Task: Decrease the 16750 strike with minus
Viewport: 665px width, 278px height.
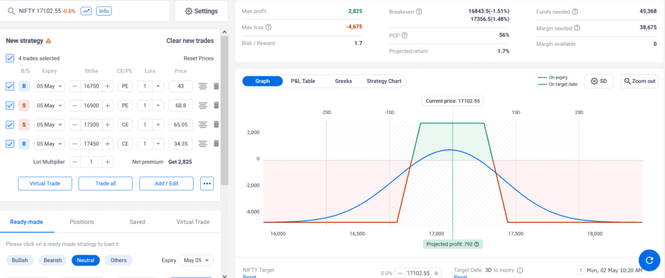Action: coord(75,86)
